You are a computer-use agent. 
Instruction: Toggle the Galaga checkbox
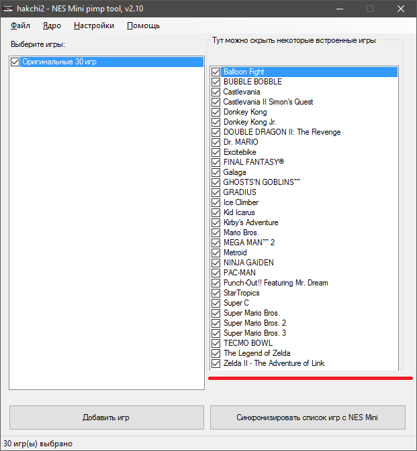(216, 172)
